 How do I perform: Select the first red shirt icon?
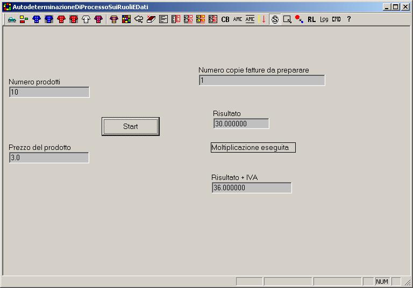[x=61, y=19]
